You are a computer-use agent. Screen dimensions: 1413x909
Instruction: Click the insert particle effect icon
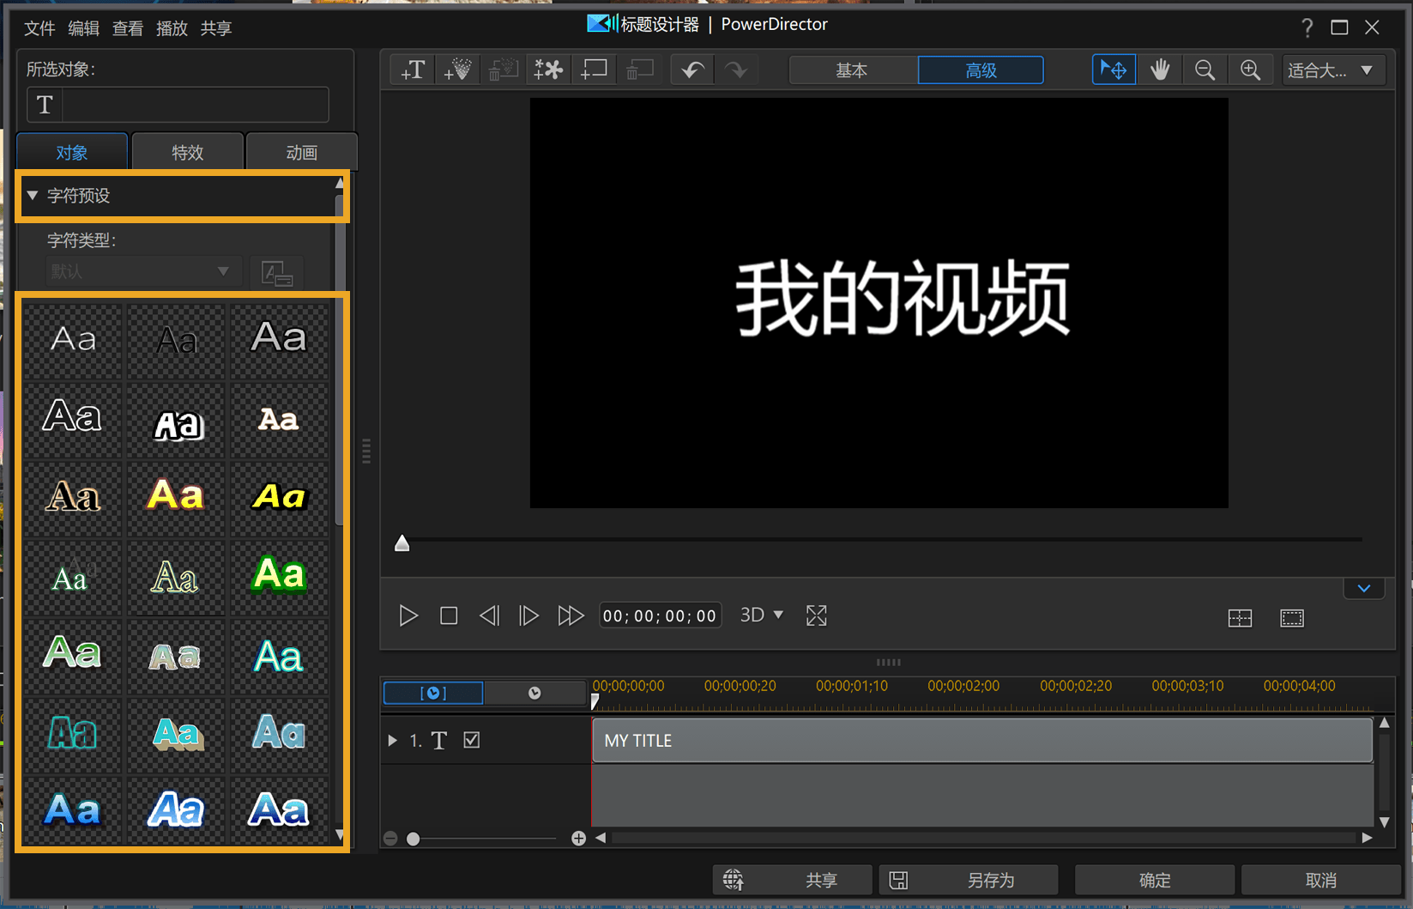pos(457,70)
